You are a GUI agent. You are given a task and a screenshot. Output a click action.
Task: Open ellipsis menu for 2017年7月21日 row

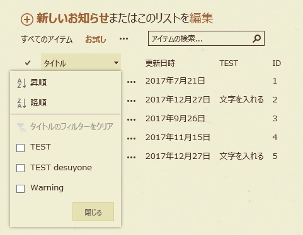132,82
